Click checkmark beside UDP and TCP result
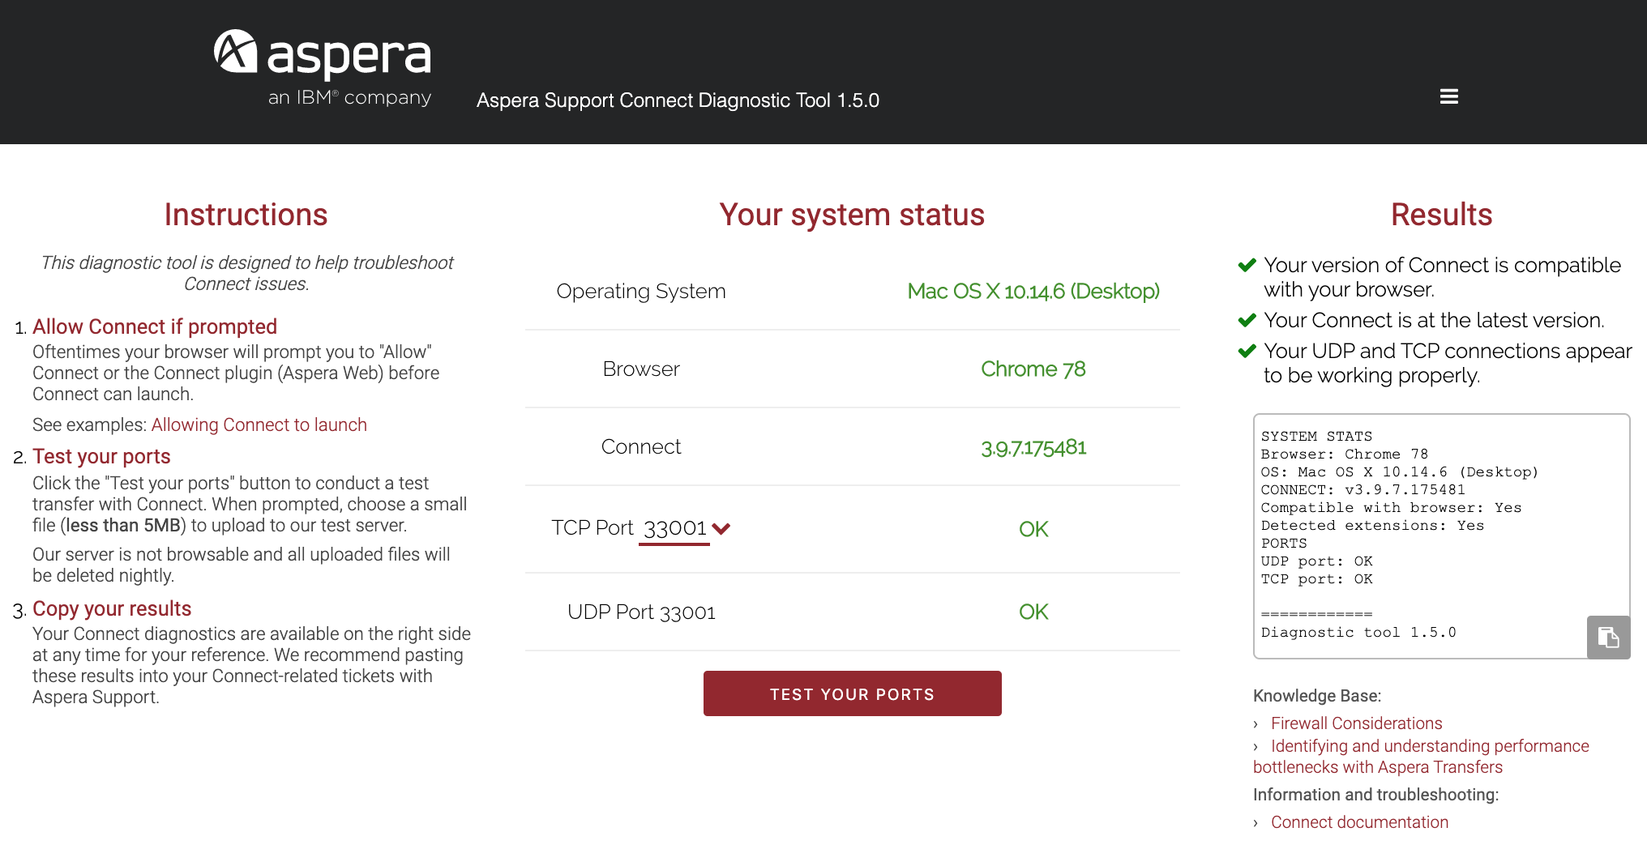The height and width of the screenshot is (849, 1647). 1247,351
